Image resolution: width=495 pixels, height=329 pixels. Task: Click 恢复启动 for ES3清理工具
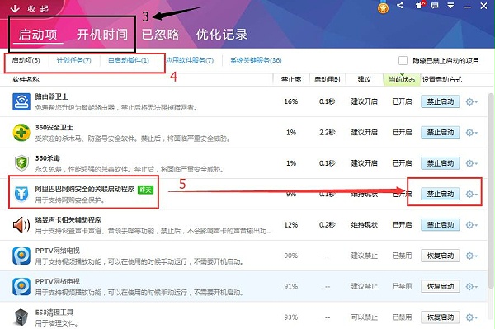point(440,317)
